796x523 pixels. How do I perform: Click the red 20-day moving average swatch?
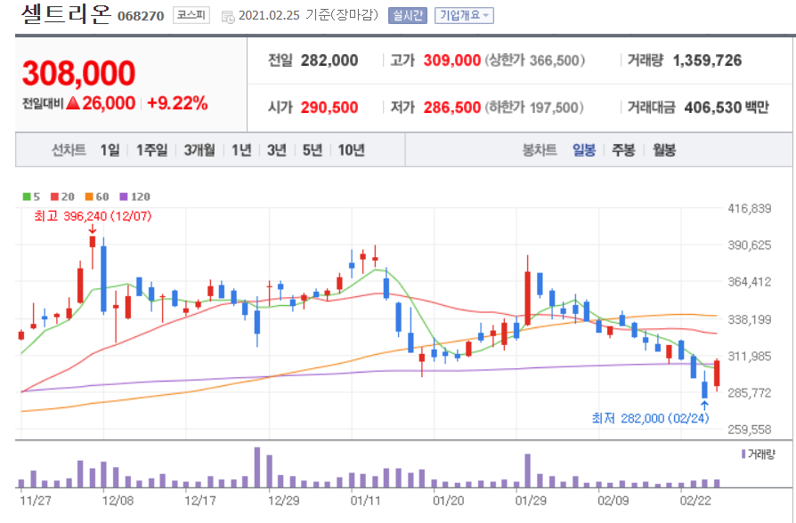(x=54, y=197)
